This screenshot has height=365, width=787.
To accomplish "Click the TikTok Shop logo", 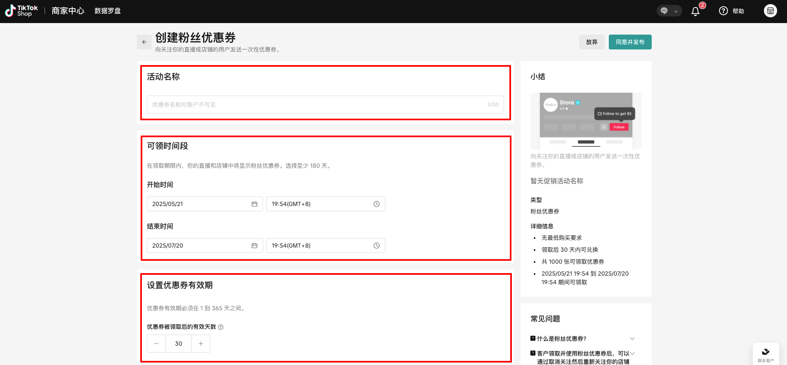I will (21, 11).
